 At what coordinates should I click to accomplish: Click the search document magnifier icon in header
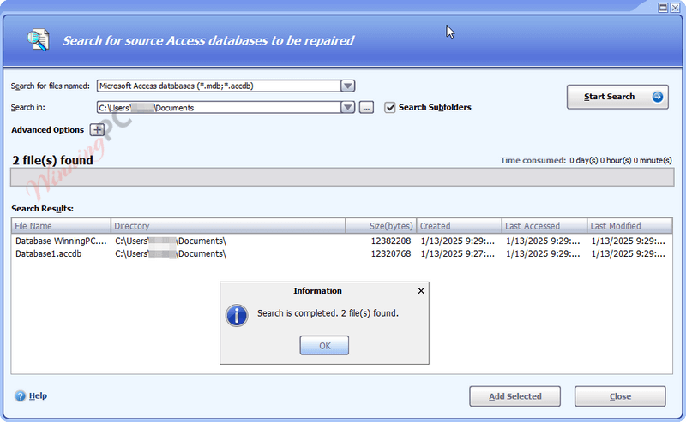[x=38, y=40]
